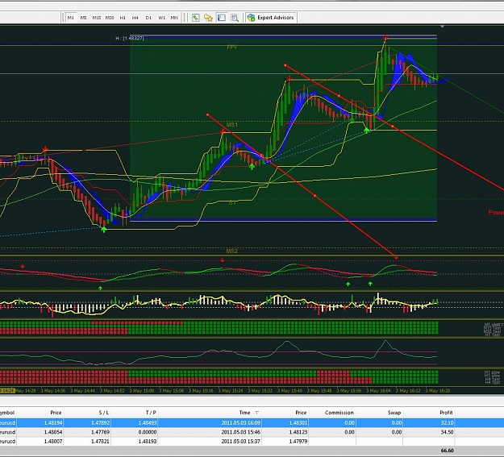Click the 3 May 15:00 time axis label
The width and height of the screenshot is (504, 457).
[142, 391]
